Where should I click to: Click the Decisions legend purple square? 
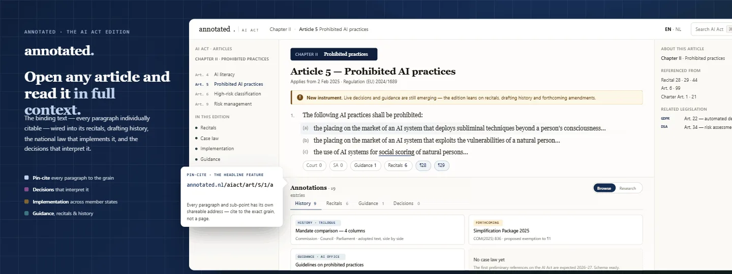(26, 190)
